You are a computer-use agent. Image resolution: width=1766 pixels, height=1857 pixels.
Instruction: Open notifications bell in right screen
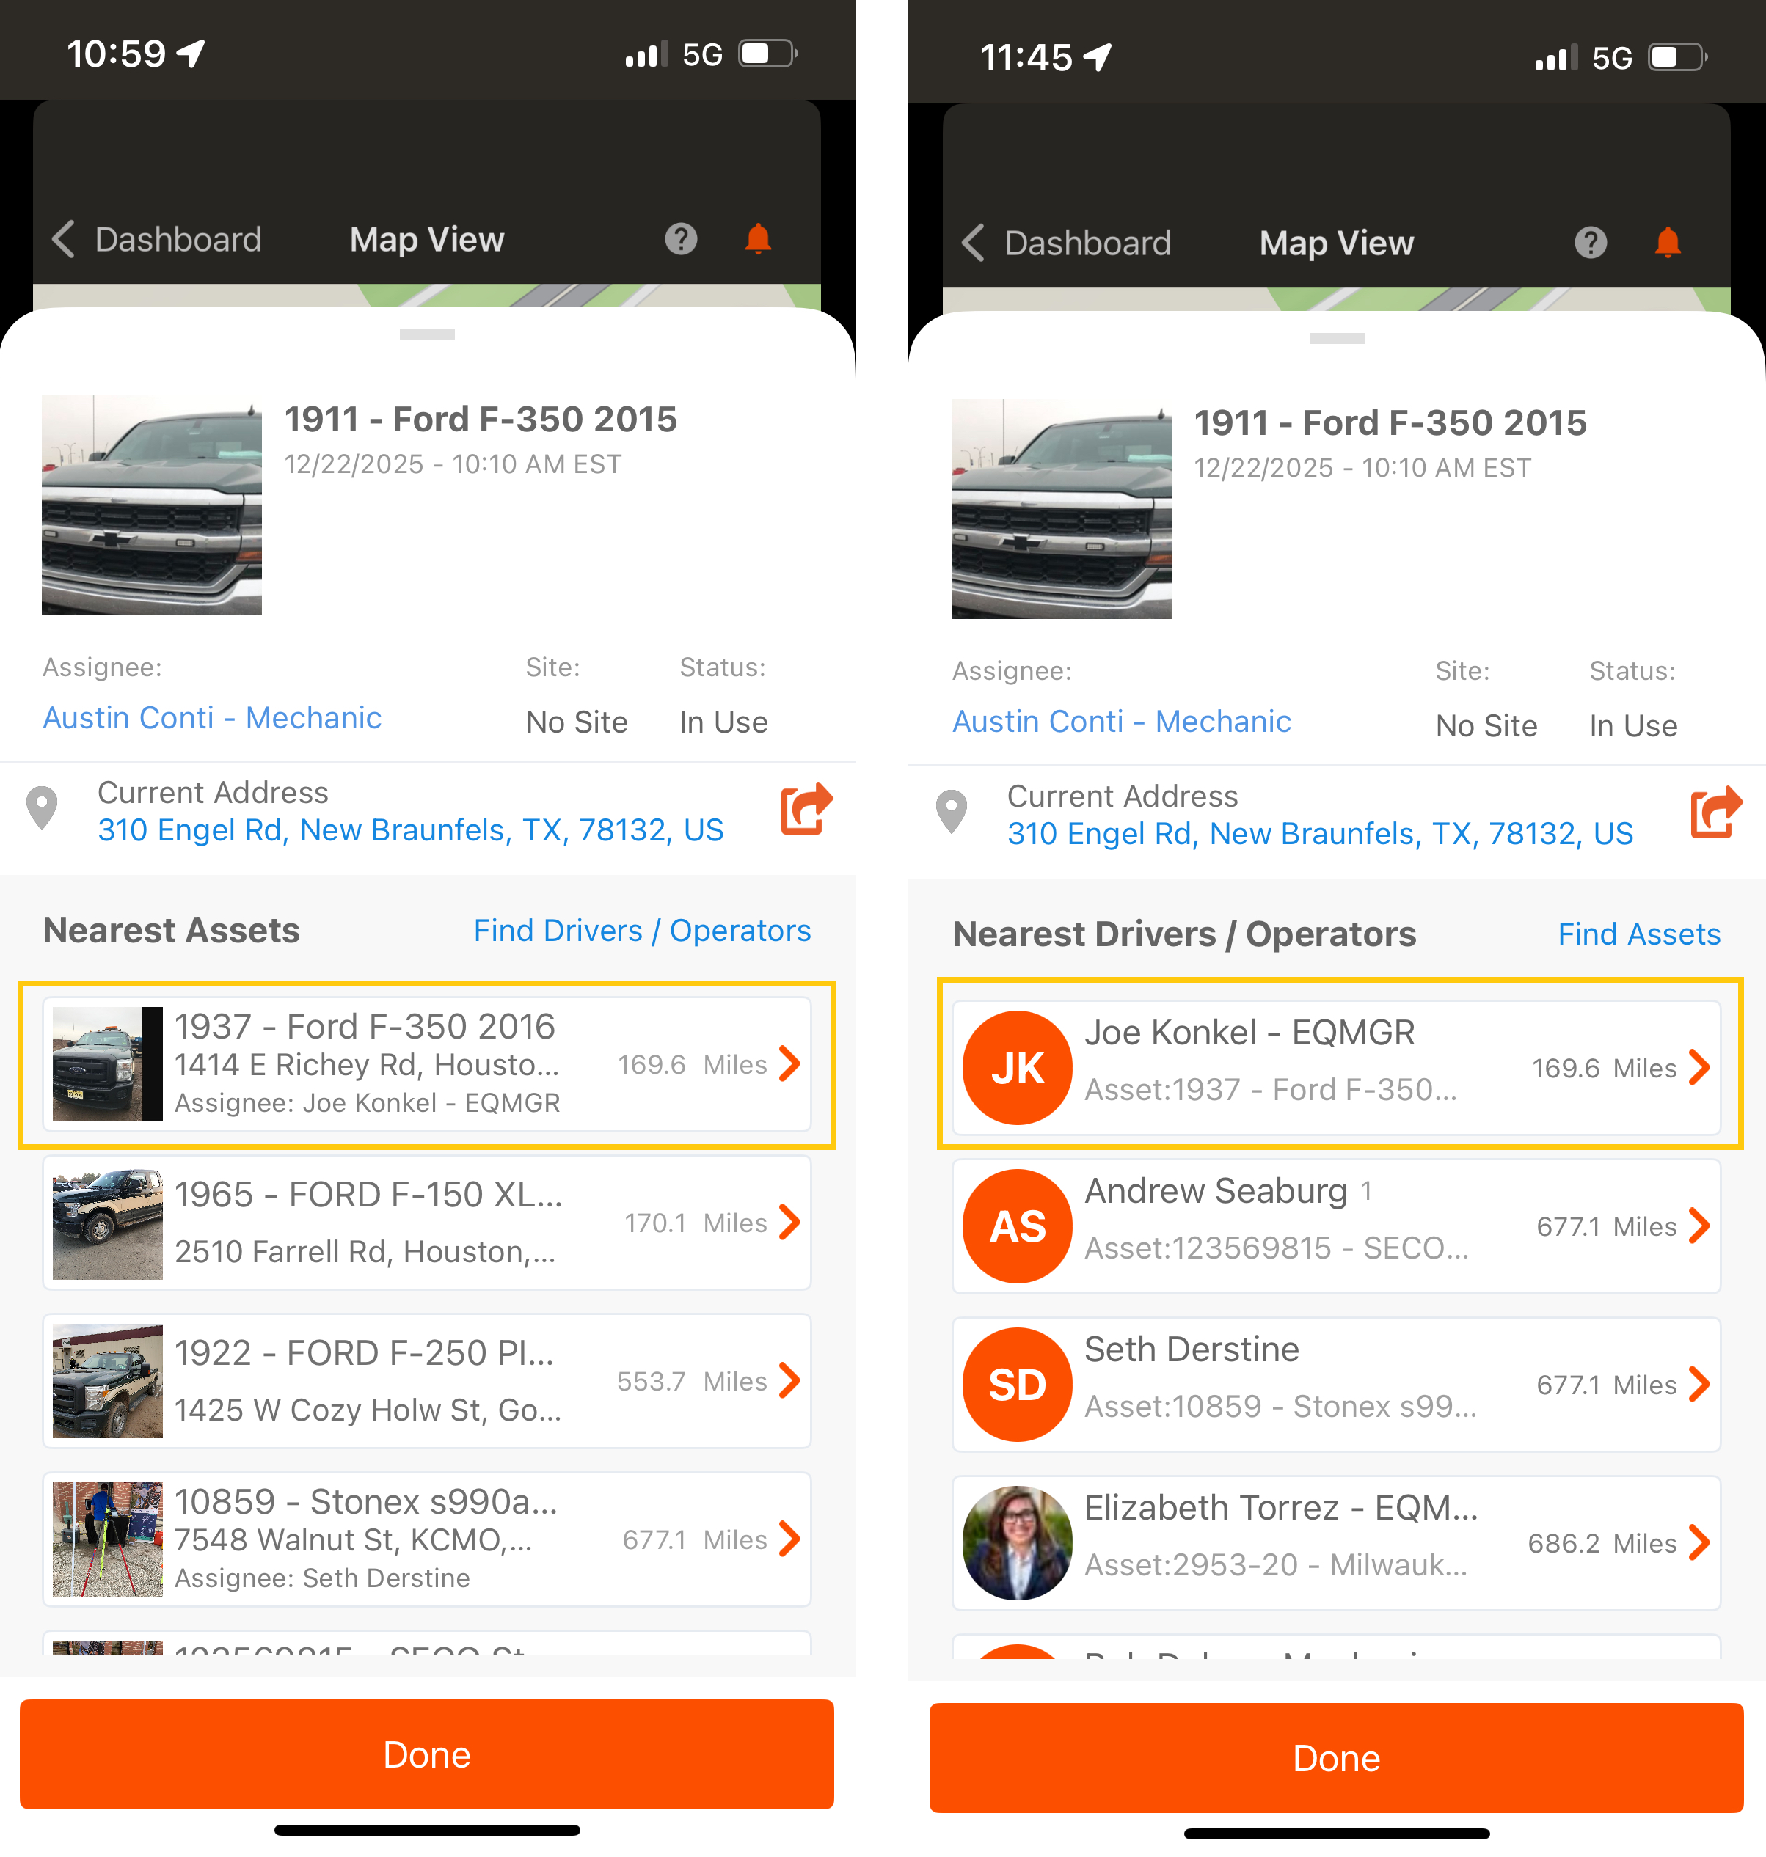[1667, 243]
